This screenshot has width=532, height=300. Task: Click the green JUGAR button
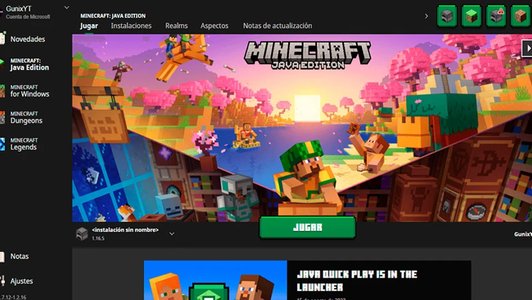308,227
